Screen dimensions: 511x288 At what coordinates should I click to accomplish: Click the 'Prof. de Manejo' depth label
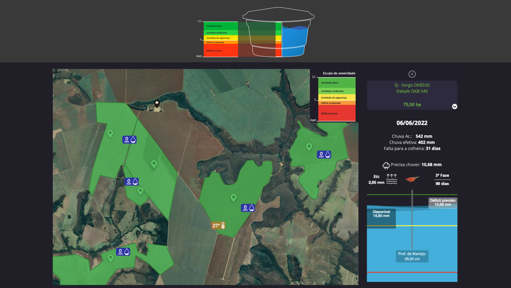click(x=412, y=256)
